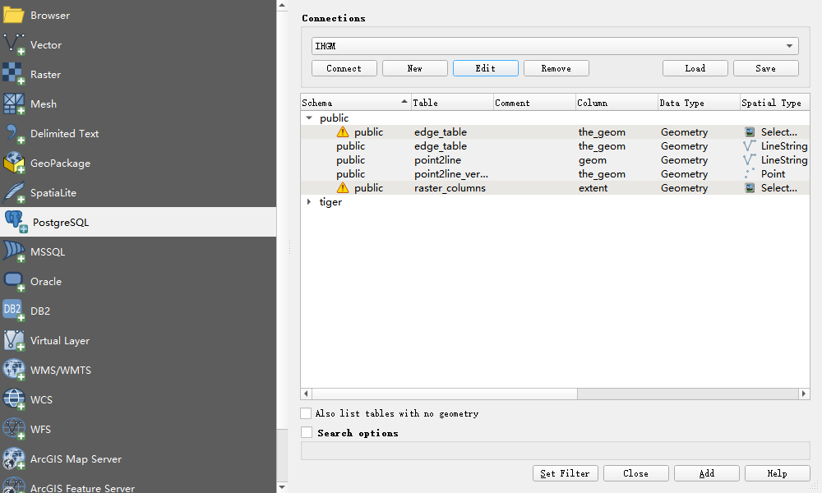The image size is (822, 493).
Task: Edit the selected connection
Action: click(x=486, y=69)
